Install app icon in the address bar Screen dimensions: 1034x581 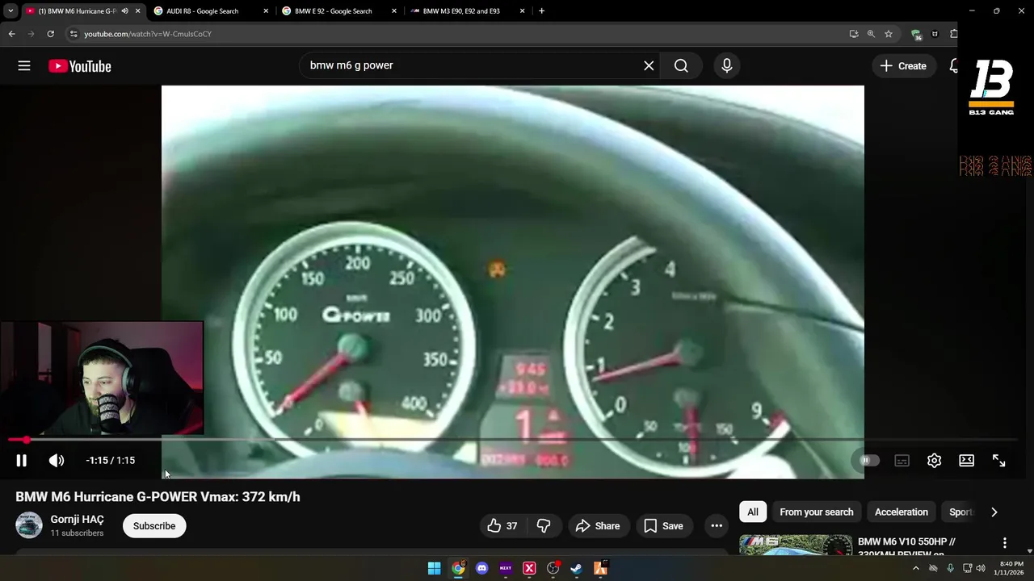point(854,34)
